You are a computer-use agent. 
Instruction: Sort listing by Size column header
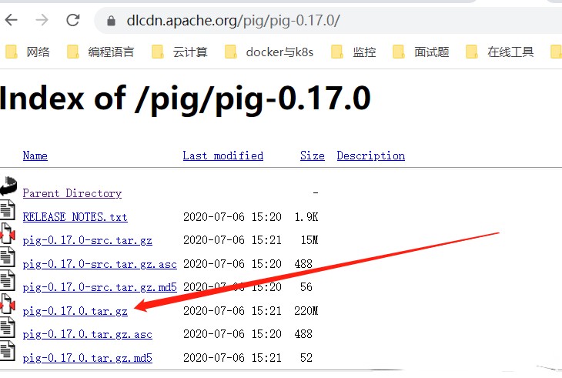(312, 156)
